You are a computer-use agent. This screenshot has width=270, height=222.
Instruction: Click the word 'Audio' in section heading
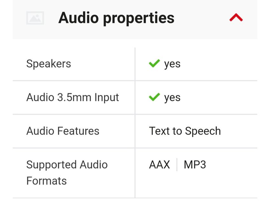point(78,18)
